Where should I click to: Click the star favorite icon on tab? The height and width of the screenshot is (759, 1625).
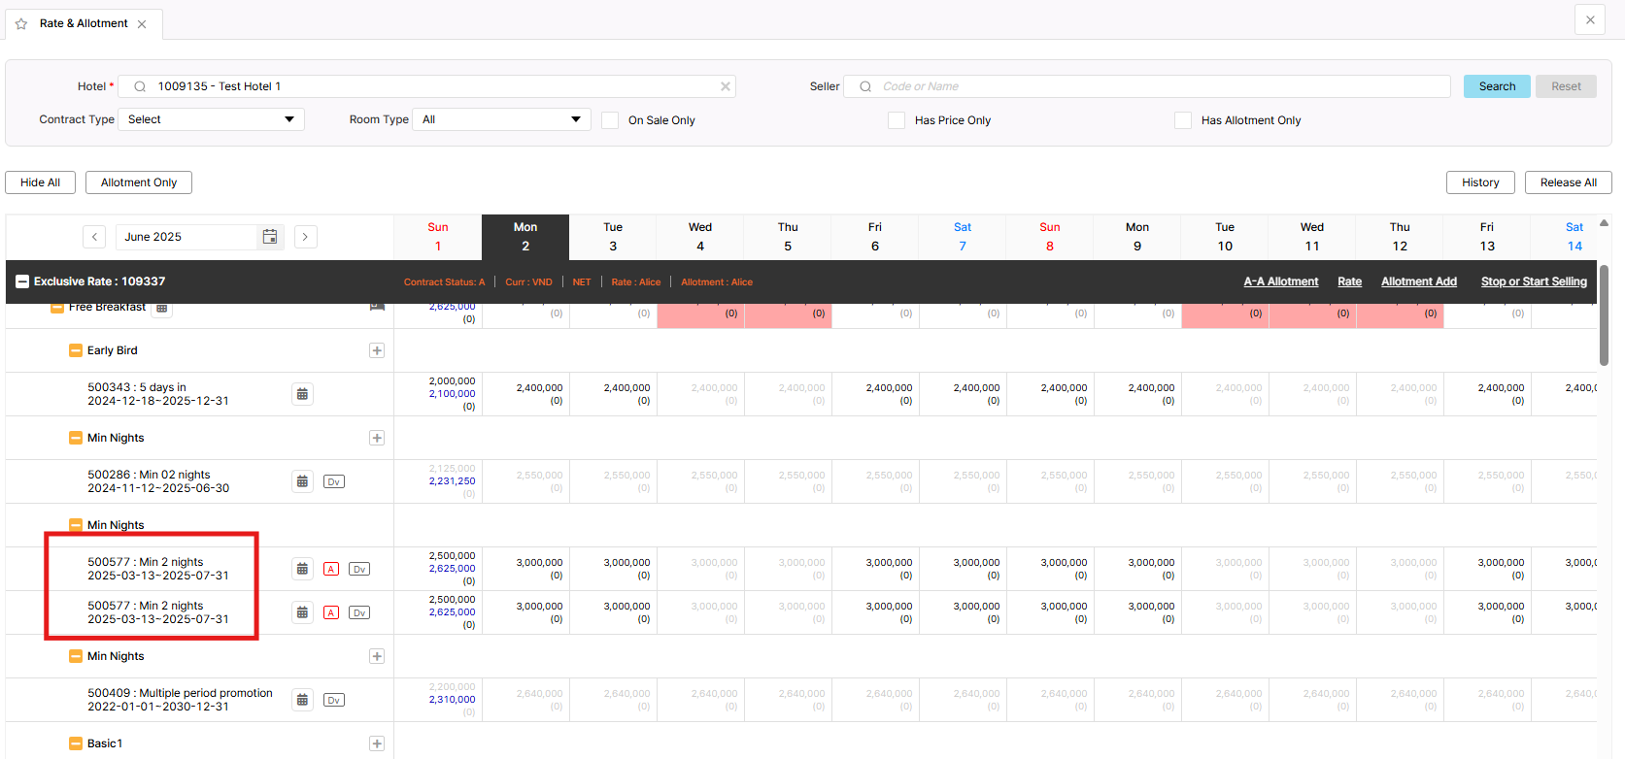(x=21, y=23)
